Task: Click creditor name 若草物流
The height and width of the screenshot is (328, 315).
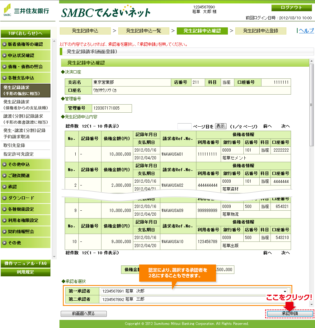Action: [231, 214]
